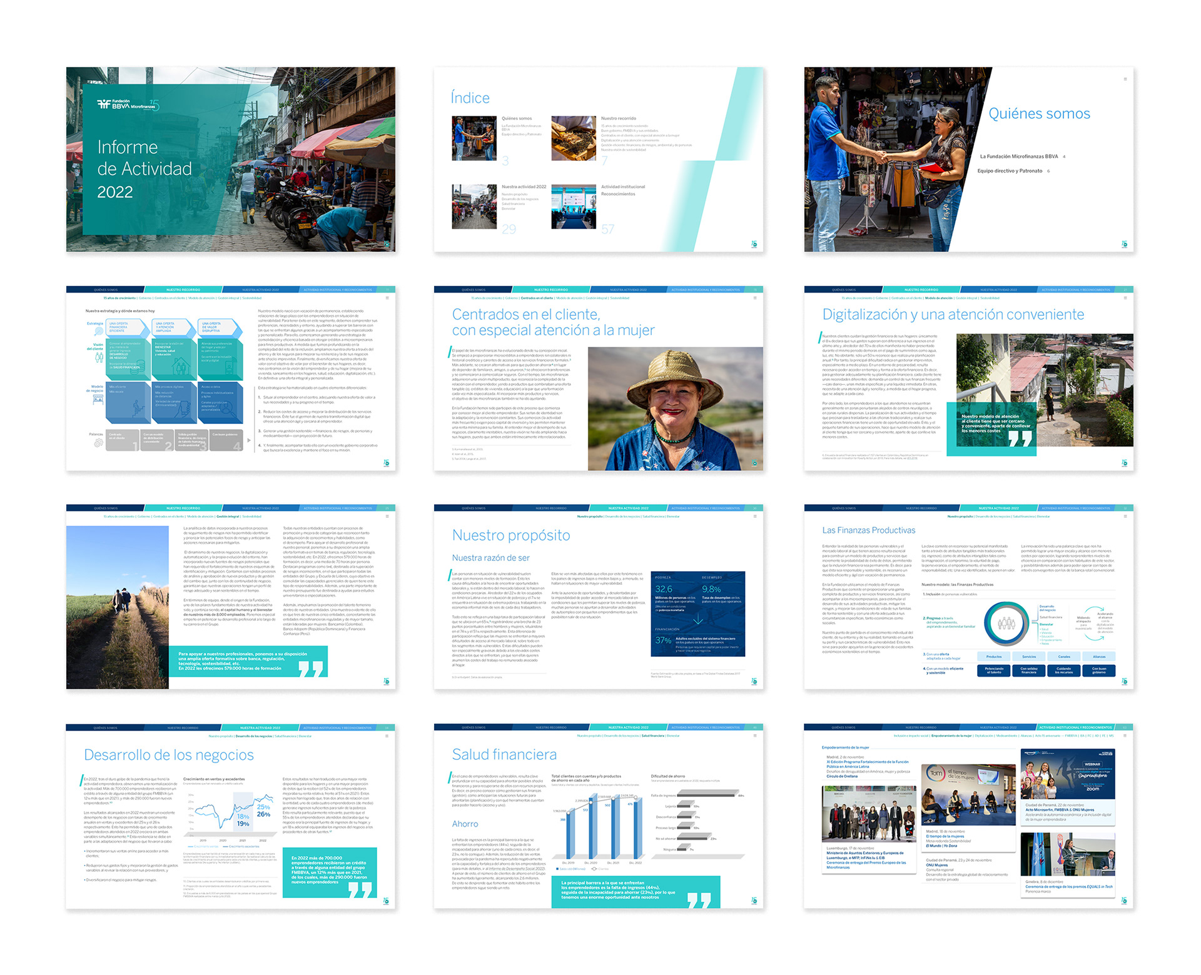Click down arrow icon in Nuestro propósito stats box
This screenshot has height=975, width=1201.
tap(698, 619)
